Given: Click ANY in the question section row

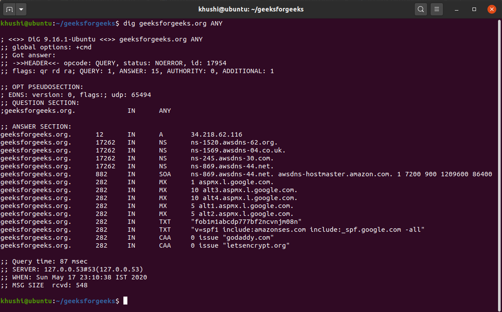Looking at the screenshot, I should click(x=165, y=111).
